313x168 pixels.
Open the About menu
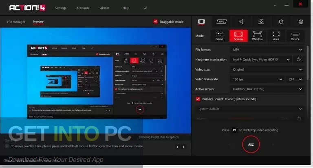(x=104, y=8)
